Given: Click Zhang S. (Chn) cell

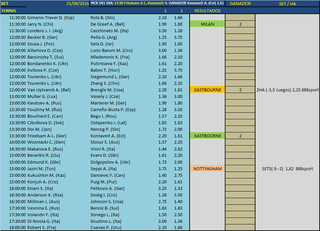Looking at the screenshot, I should click(x=105, y=83).
